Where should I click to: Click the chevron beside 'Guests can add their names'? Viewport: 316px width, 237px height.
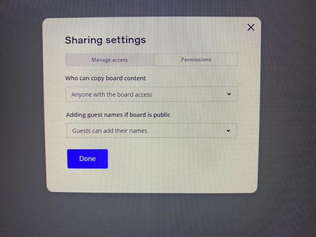click(x=228, y=131)
